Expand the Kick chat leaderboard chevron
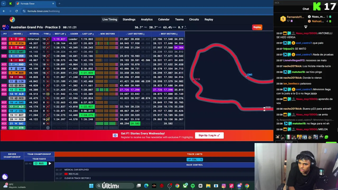Screen dimensions: 338x190 306,27
